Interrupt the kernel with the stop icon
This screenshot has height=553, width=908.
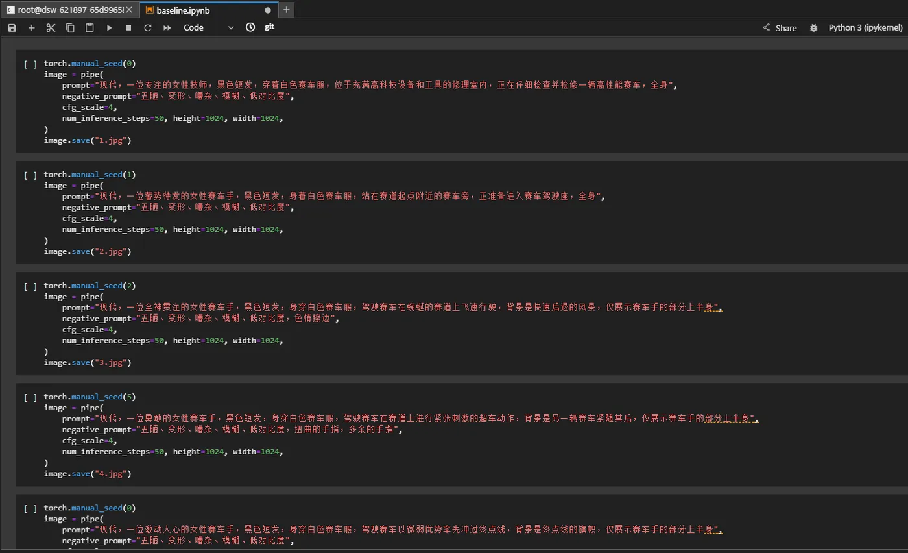click(128, 28)
